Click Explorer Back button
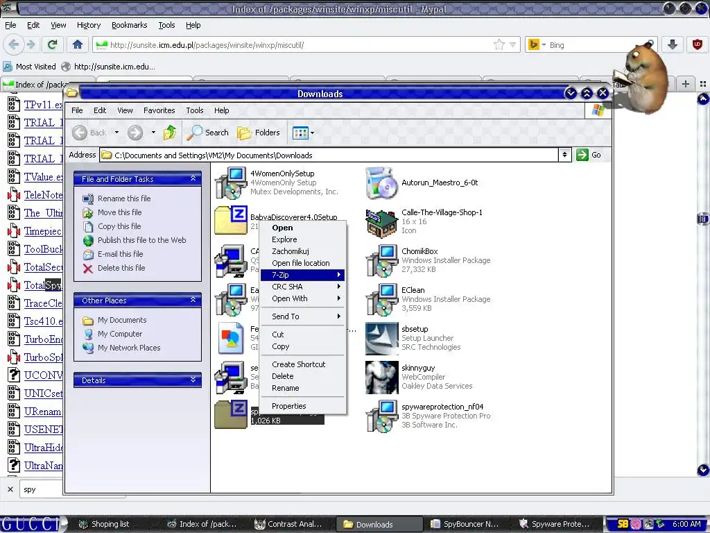 click(x=89, y=133)
